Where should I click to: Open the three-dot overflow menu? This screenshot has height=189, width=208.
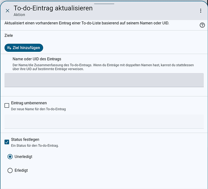(201, 11)
